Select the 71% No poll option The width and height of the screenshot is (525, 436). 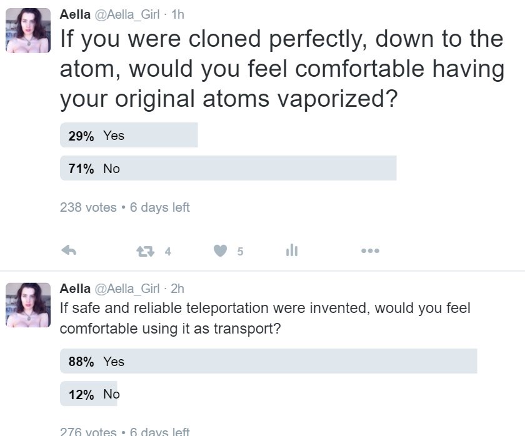pyautogui.click(x=228, y=169)
